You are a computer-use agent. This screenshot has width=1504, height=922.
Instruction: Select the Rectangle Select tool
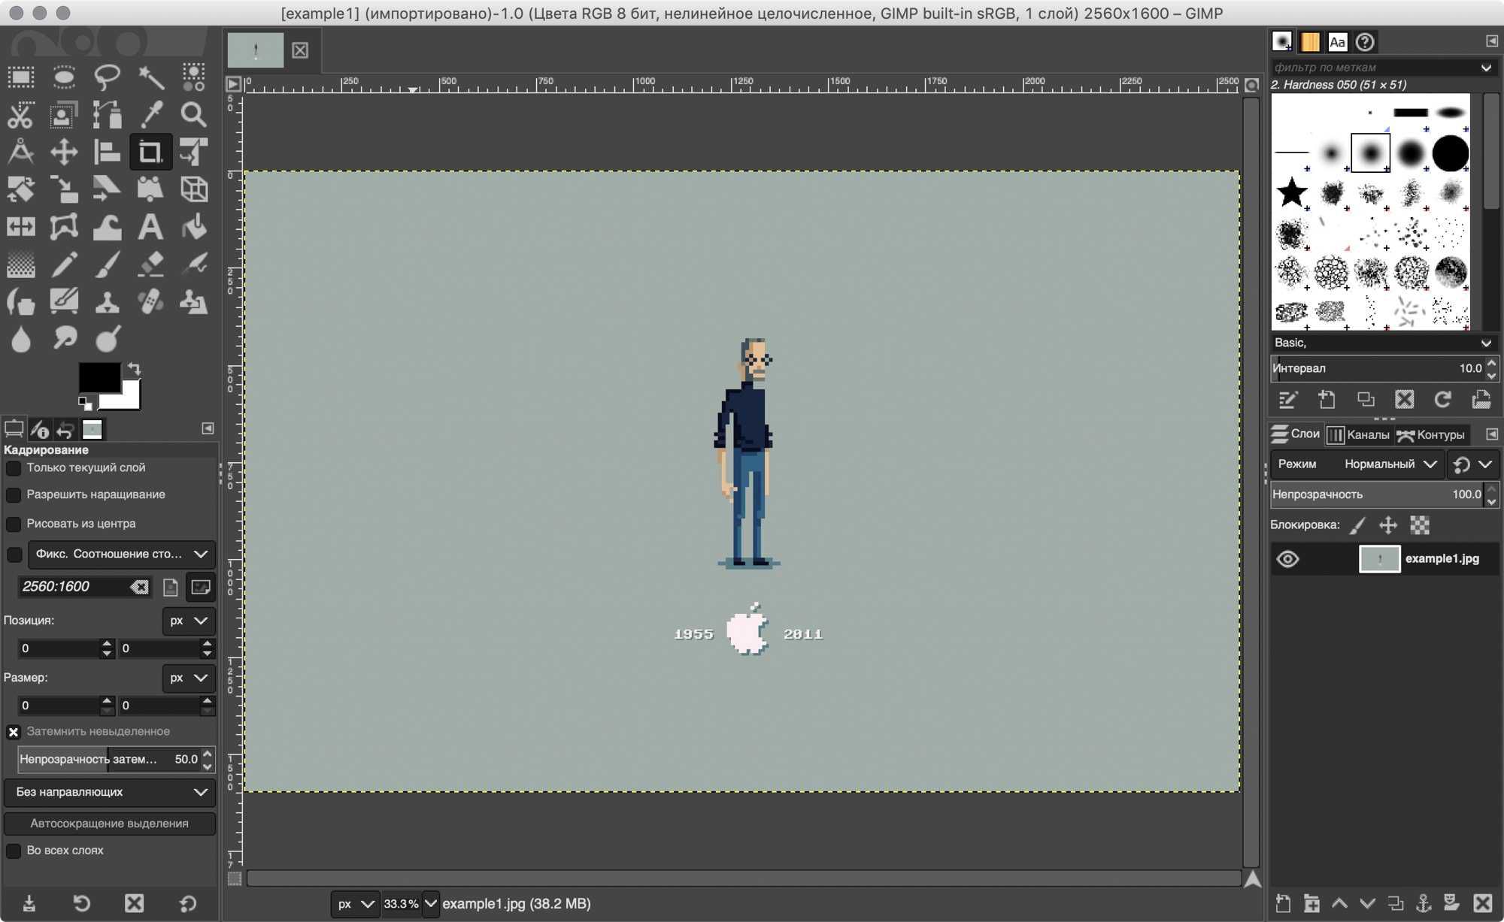coord(21,77)
